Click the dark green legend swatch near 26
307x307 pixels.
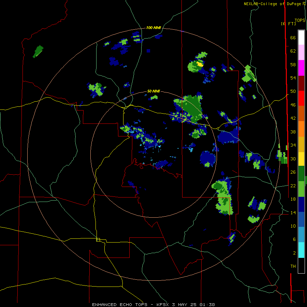(301, 174)
